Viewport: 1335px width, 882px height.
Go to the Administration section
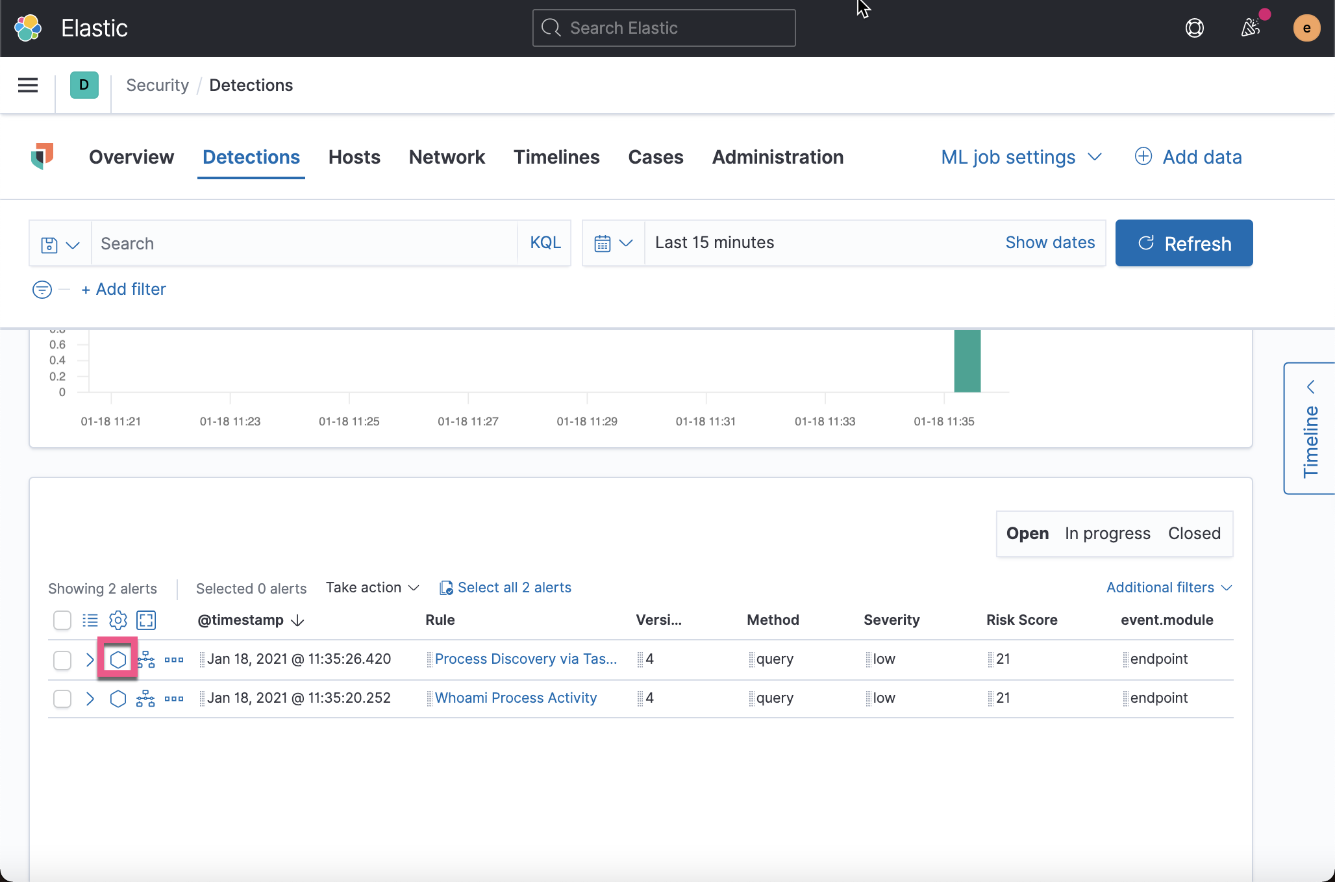click(778, 157)
